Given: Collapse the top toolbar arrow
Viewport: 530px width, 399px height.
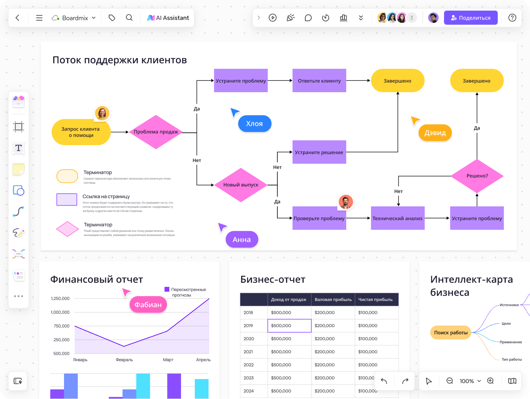Looking at the screenshot, I should click(x=259, y=18).
